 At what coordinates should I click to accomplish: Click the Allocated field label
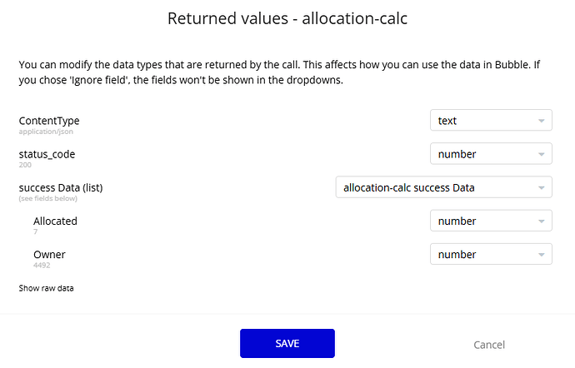[55, 221]
